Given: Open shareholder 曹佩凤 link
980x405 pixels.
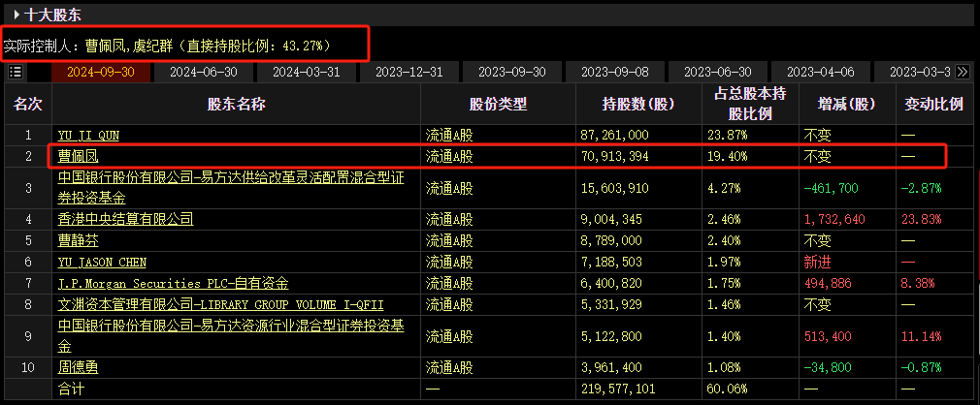Looking at the screenshot, I should [79, 156].
